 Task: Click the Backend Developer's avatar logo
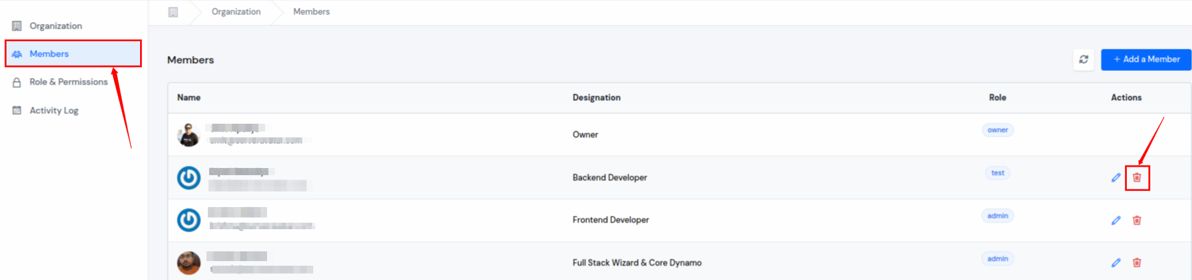coord(189,177)
